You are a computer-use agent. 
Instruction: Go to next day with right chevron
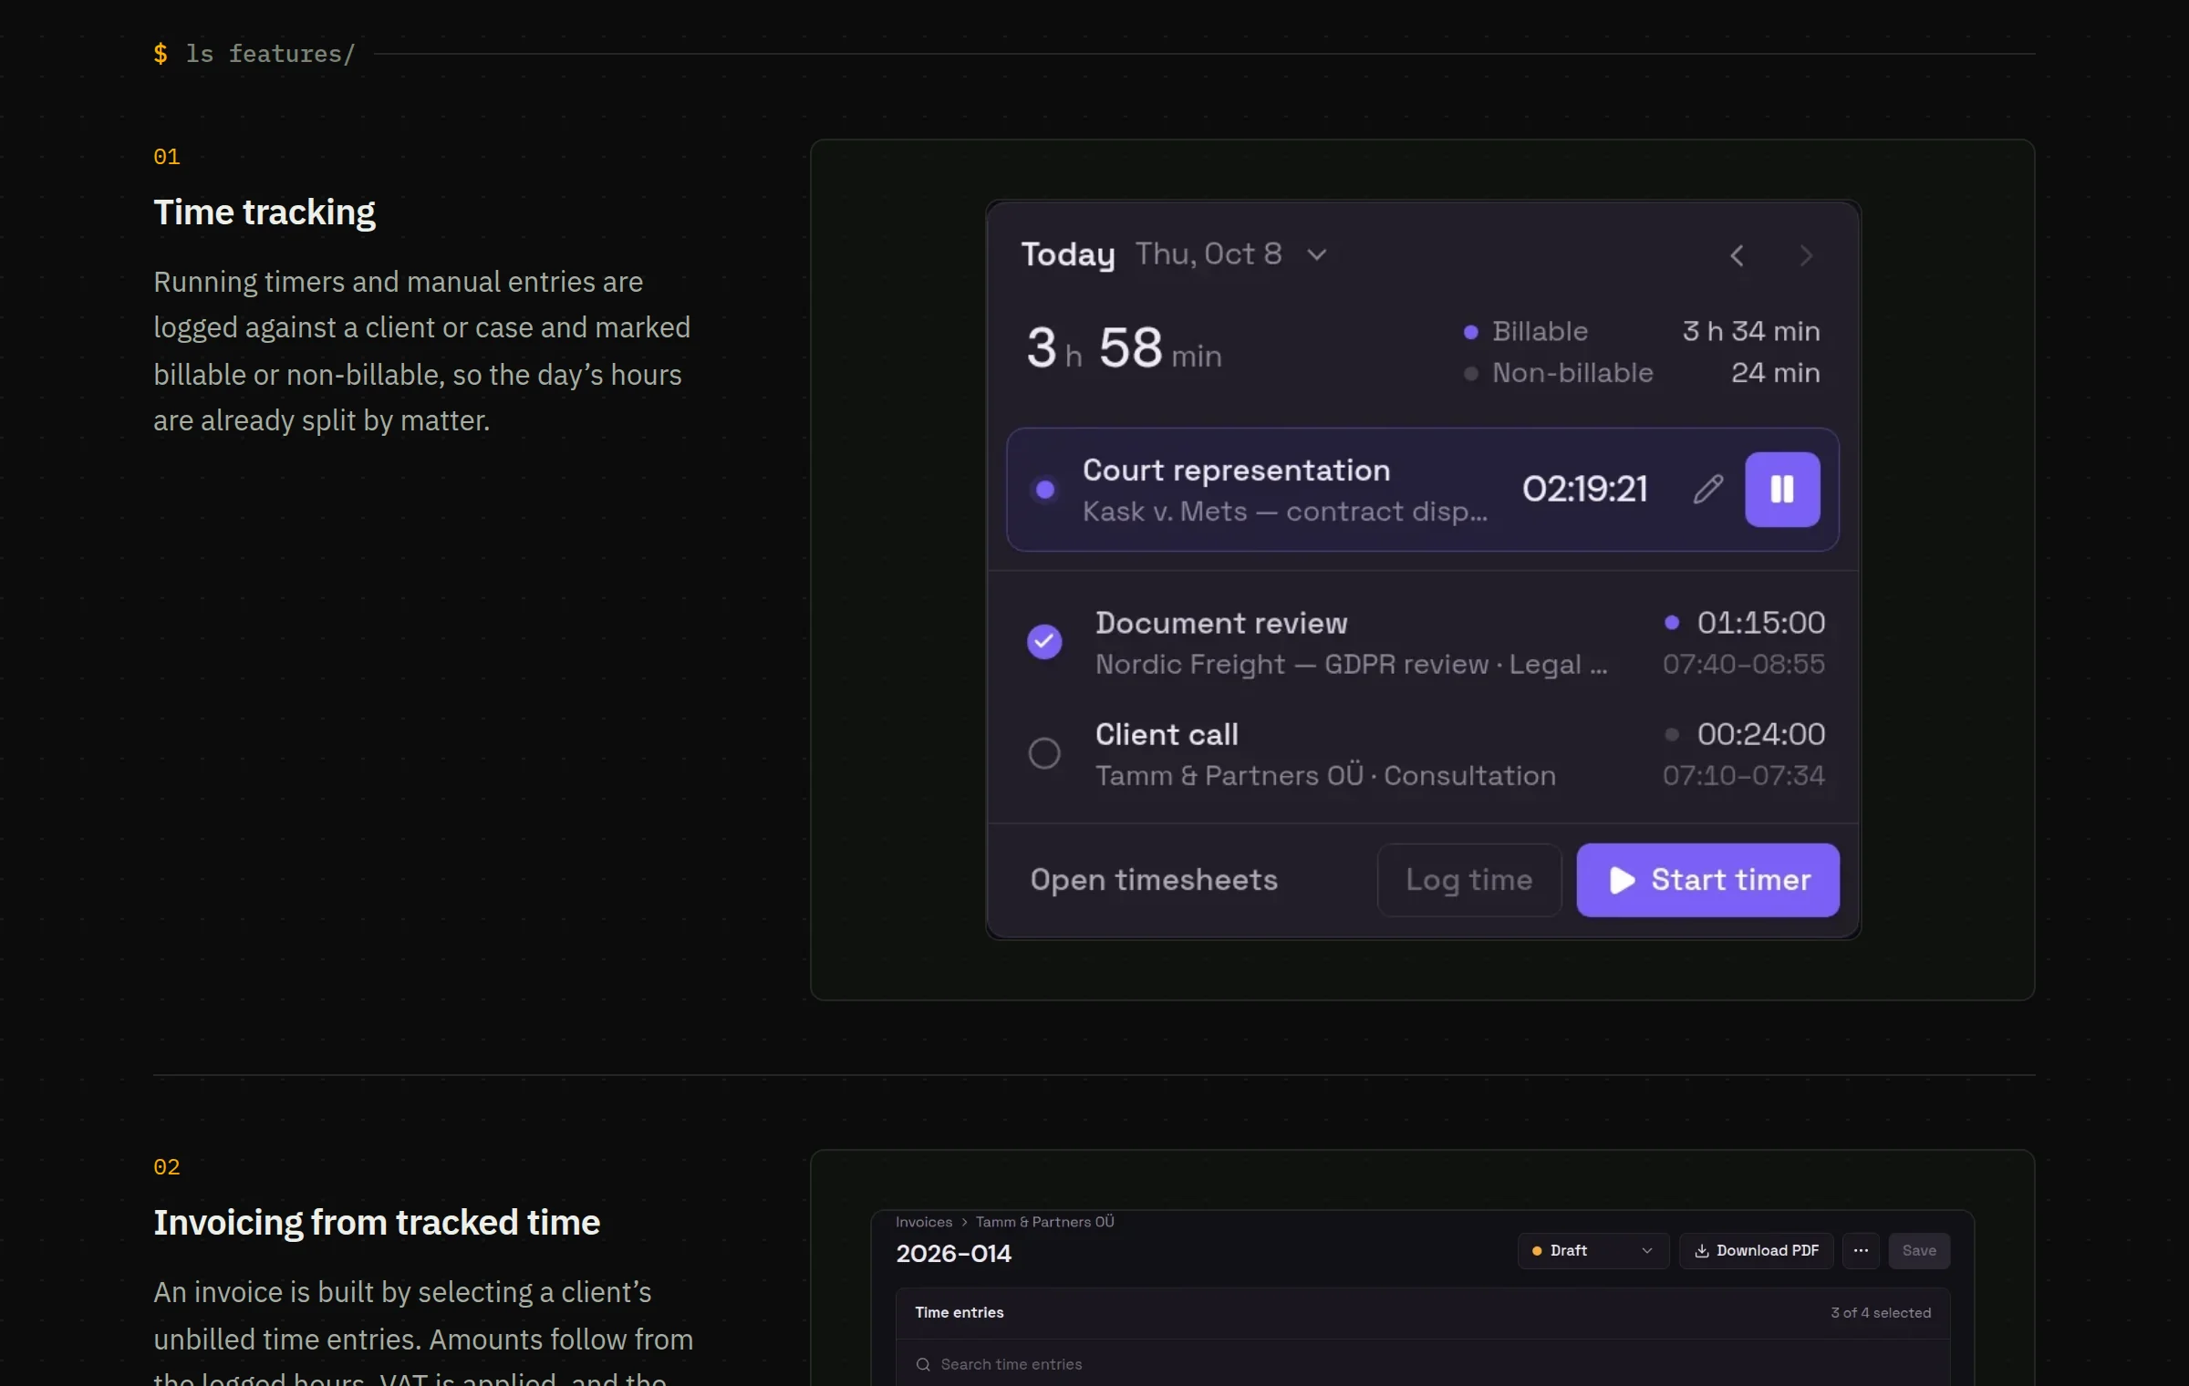coord(1806,256)
